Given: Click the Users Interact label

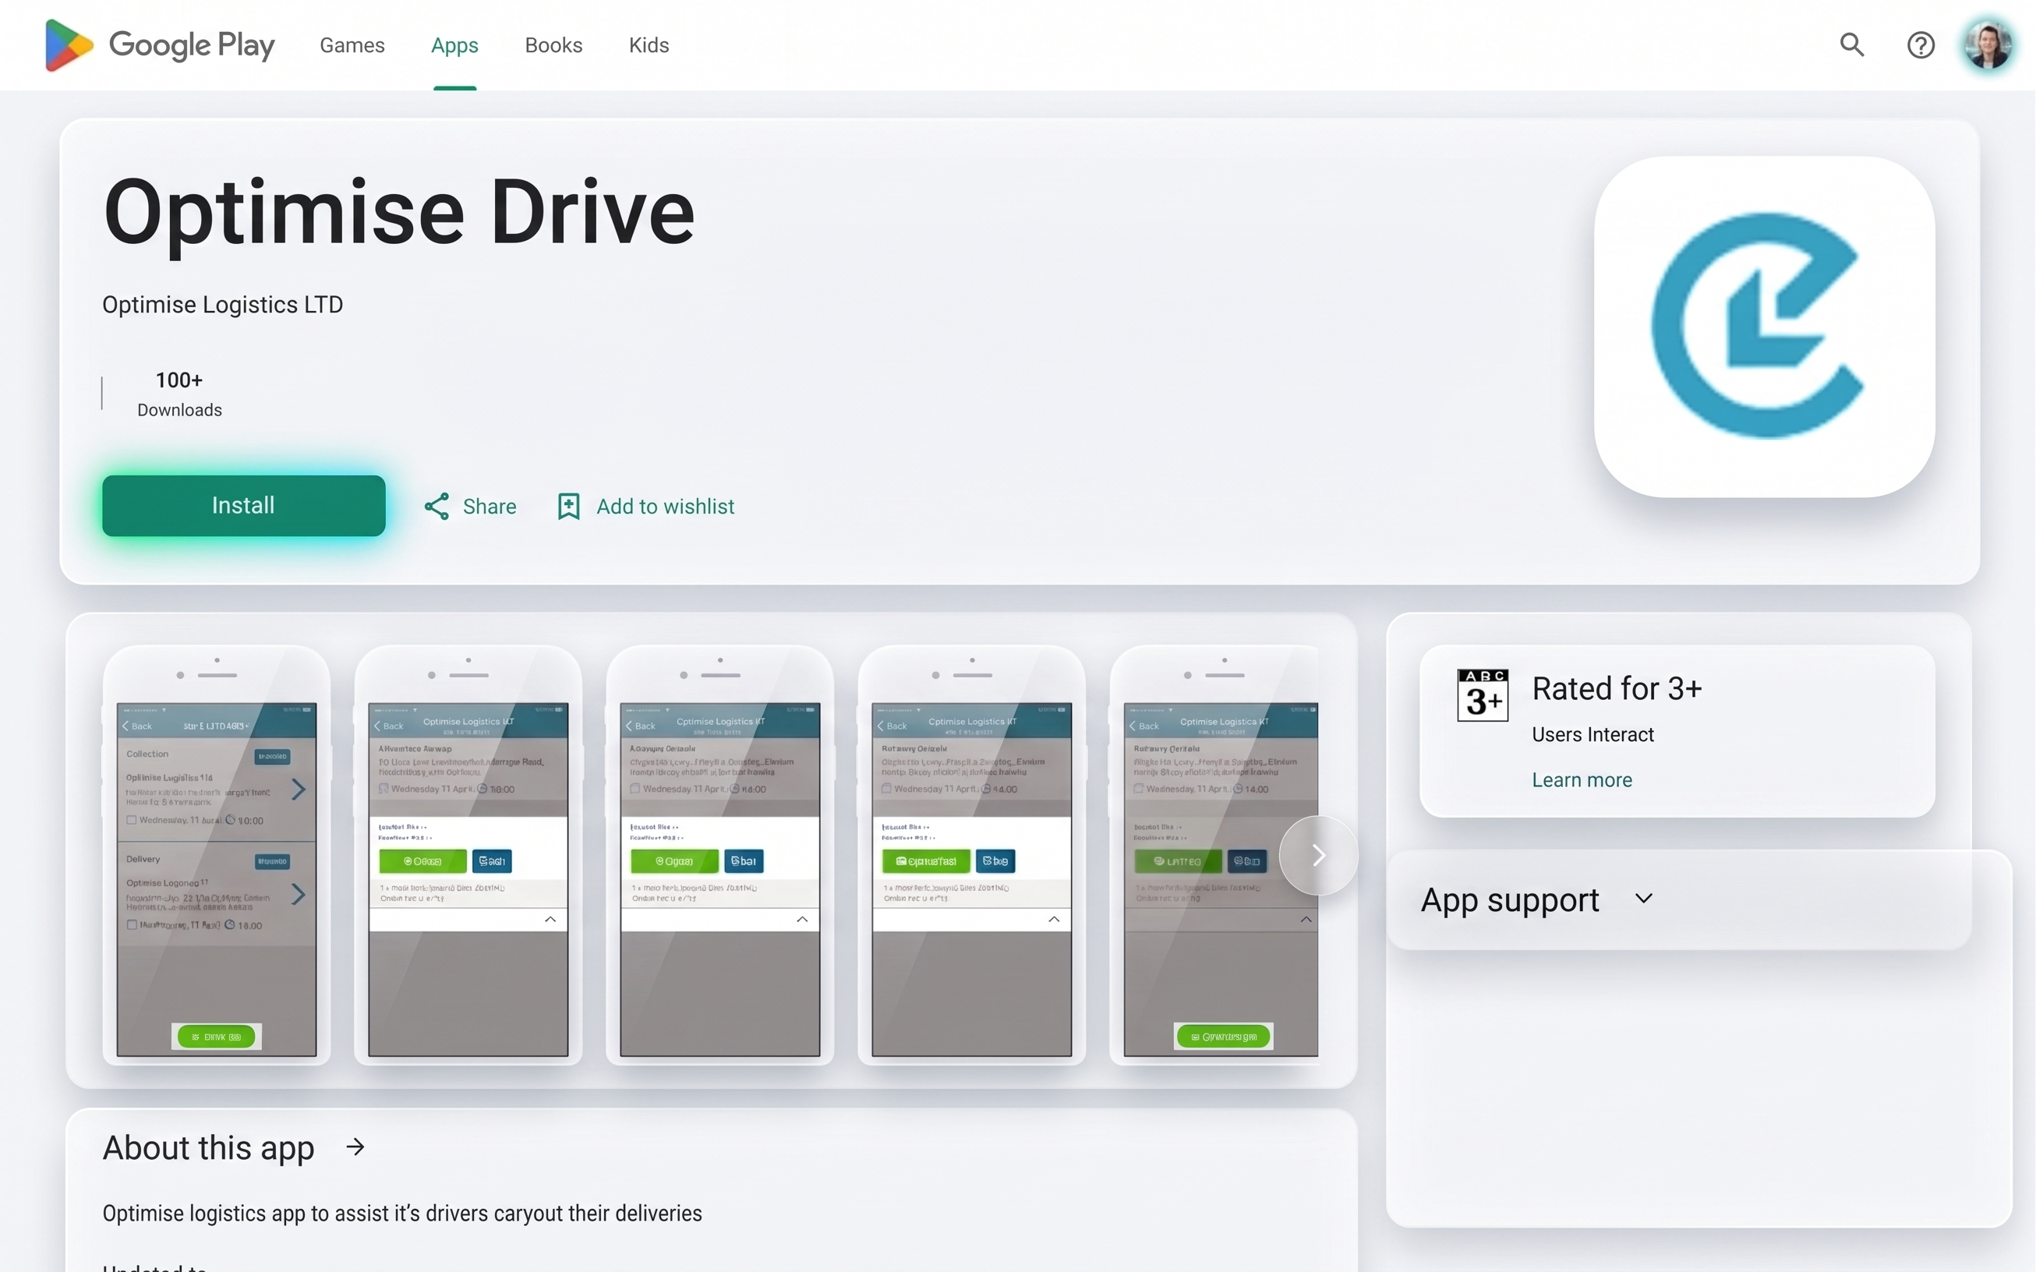Looking at the screenshot, I should (1592, 734).
